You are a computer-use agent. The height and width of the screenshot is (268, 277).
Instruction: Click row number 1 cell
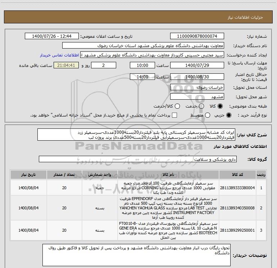coord(261,188)
